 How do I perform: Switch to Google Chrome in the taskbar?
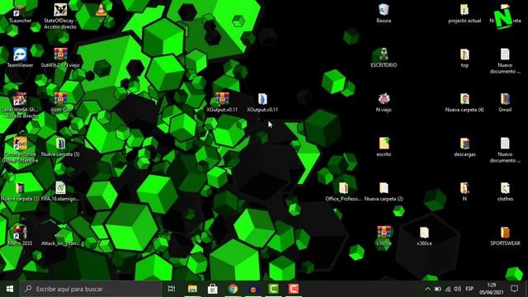(x=233, y=289)
